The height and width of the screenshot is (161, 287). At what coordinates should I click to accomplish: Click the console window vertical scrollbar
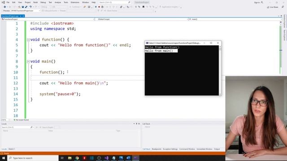[x=220, y=70]
